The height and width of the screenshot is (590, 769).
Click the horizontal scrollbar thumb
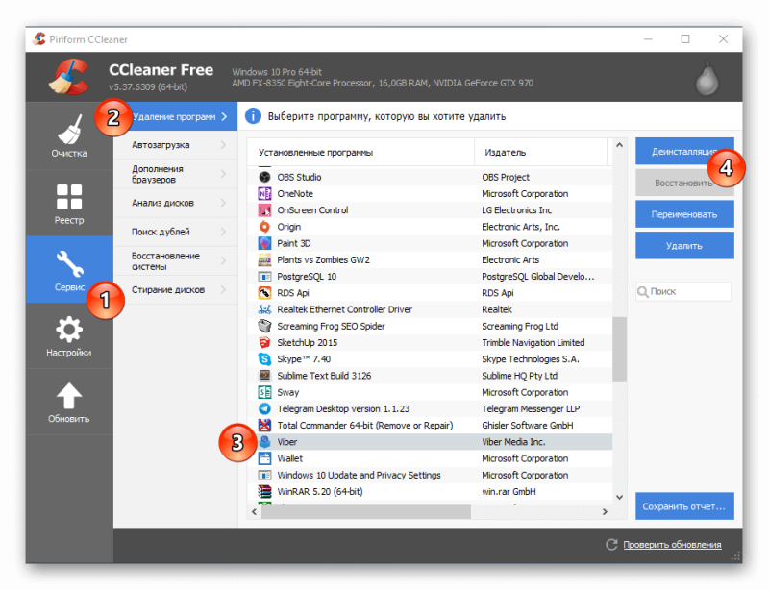[366, 512]
